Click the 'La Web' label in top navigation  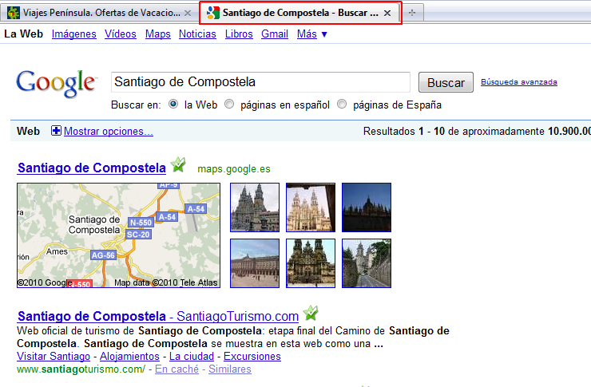point(23,34)
